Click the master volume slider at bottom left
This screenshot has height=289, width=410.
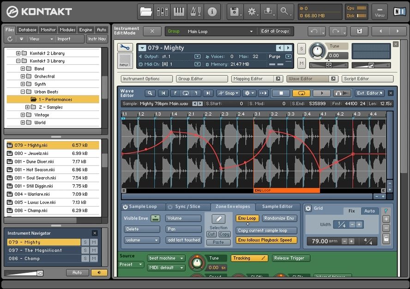(x=24, y=273)
